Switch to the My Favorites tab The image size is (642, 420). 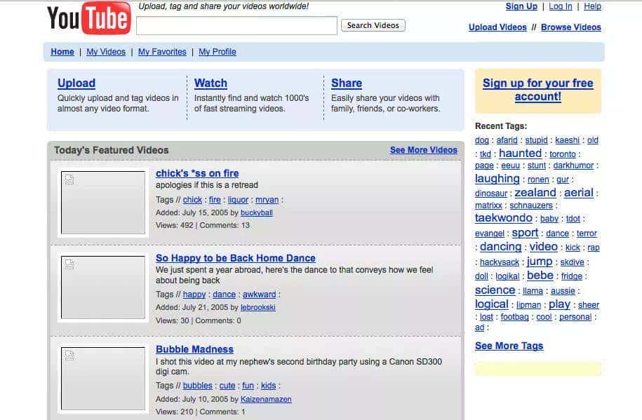[x=162, y=52]
